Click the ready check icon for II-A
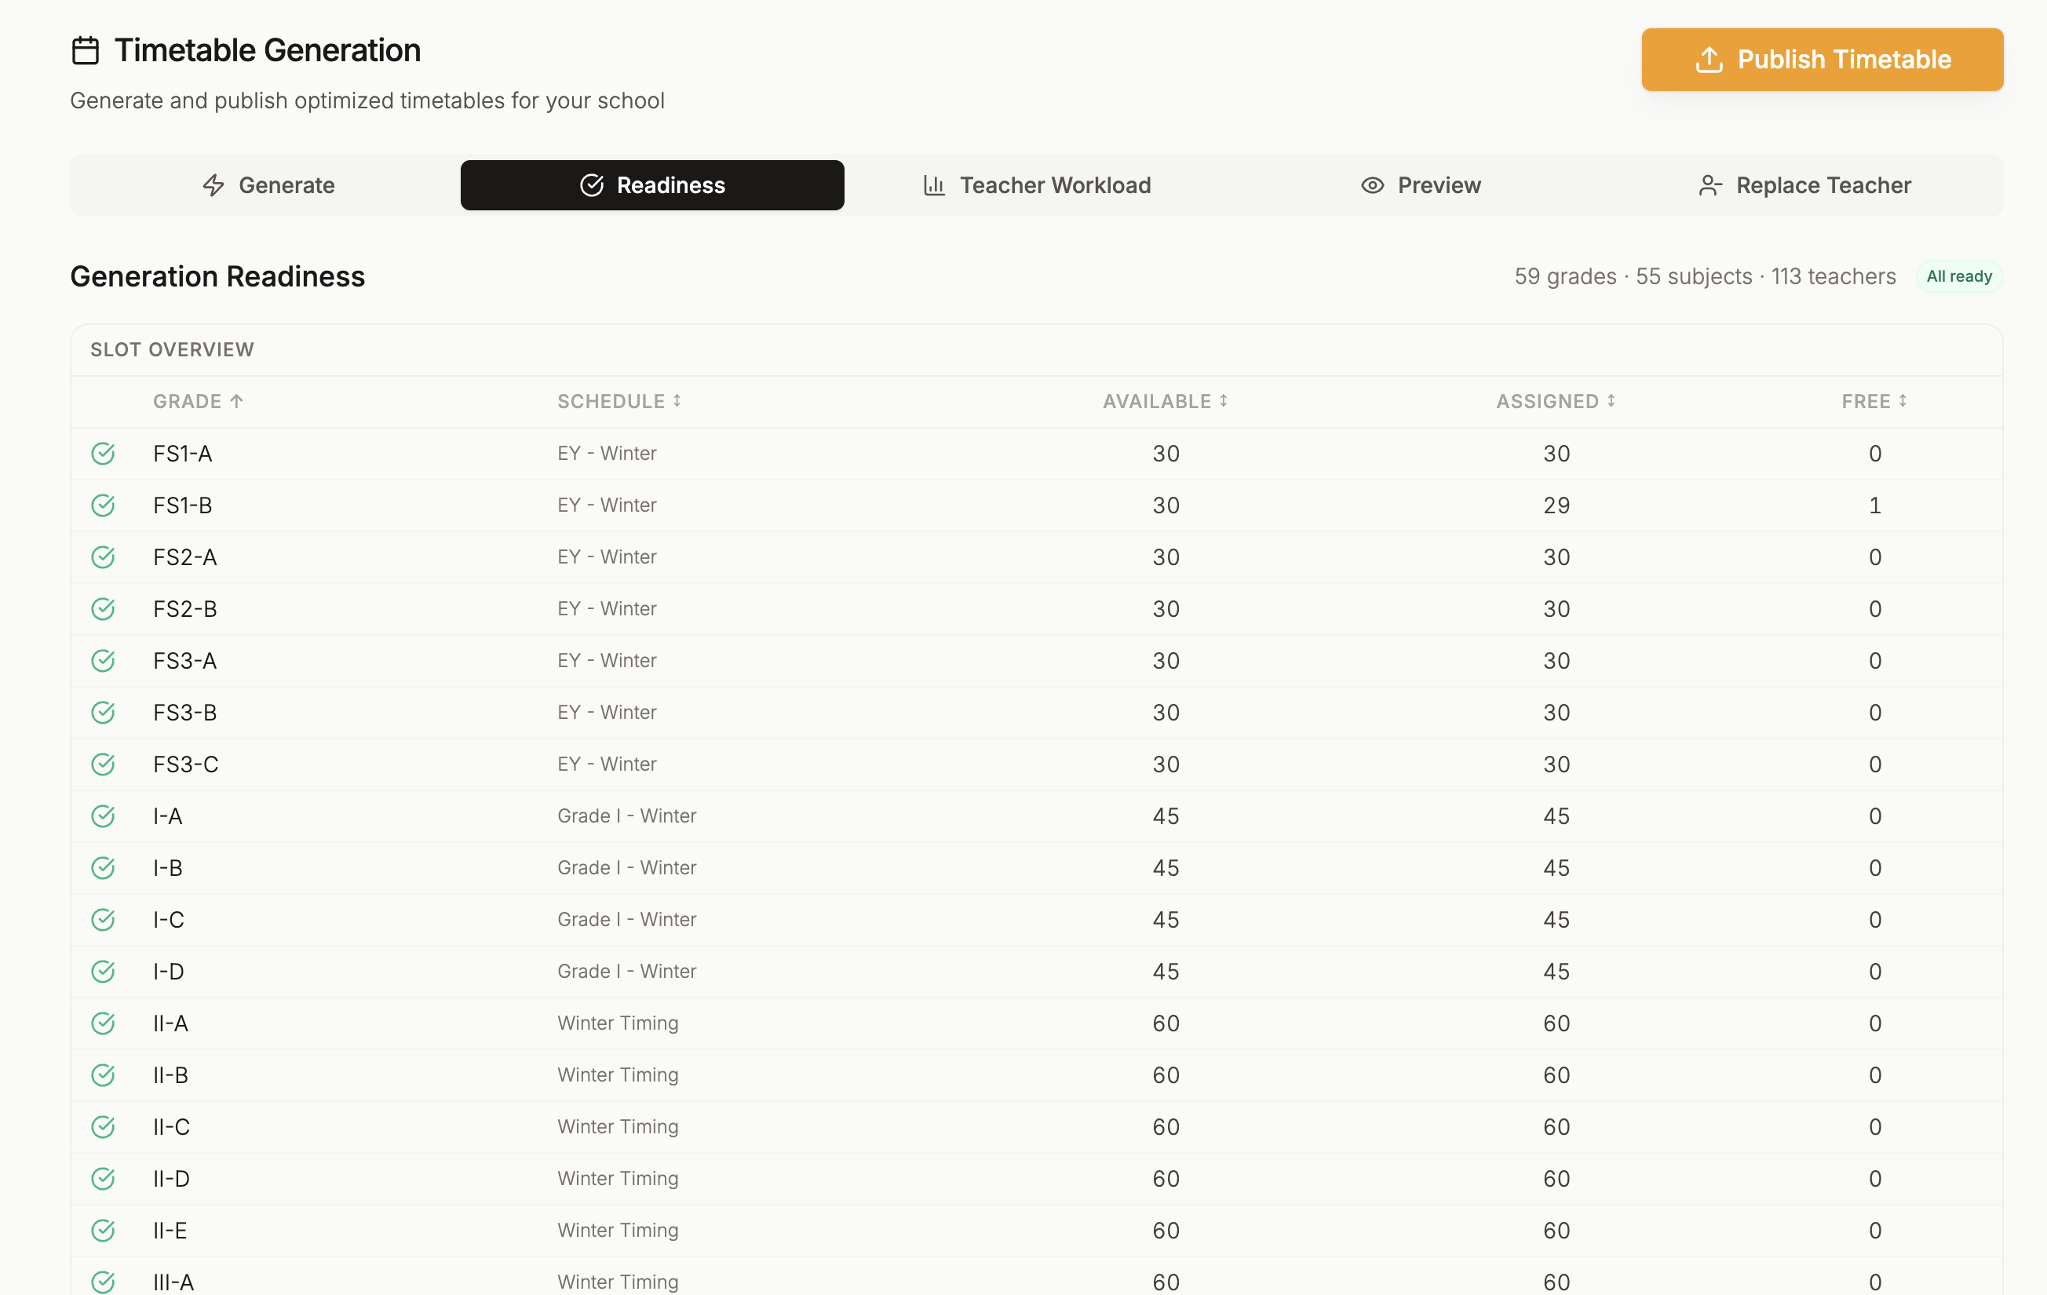 pos(103,1023)
